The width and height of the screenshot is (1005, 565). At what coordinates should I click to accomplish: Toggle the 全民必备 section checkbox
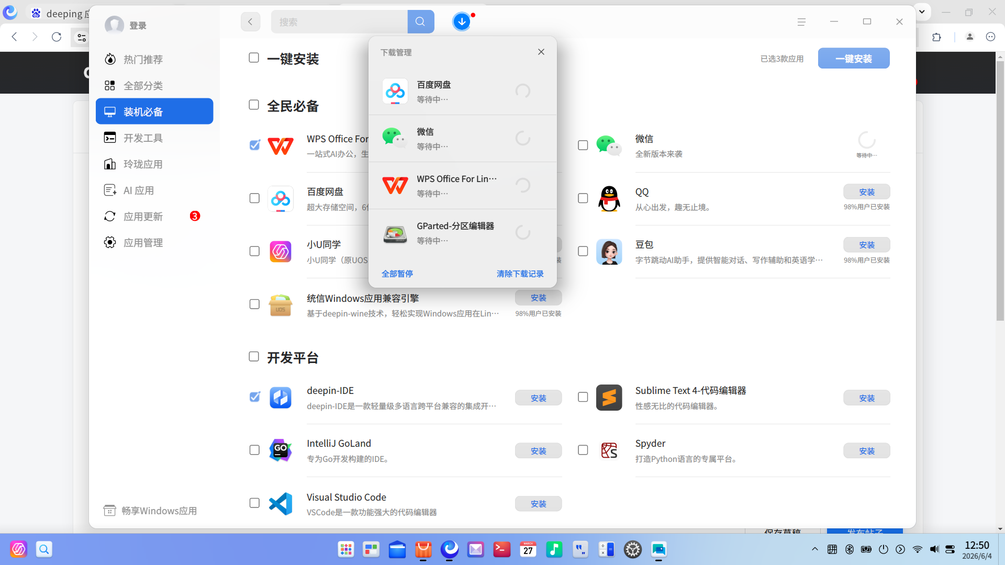(x=254, y=105)
